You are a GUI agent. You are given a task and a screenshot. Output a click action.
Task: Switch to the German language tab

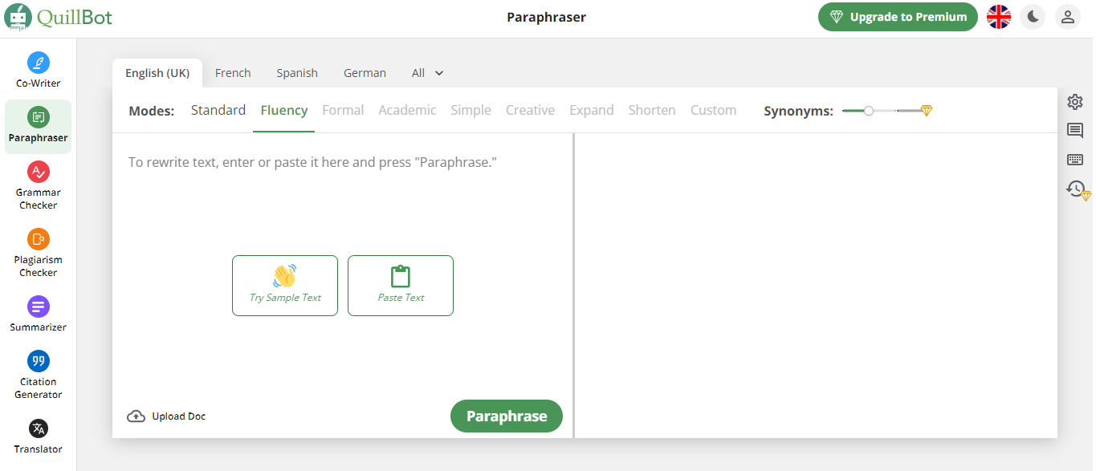tap(365, 73)
